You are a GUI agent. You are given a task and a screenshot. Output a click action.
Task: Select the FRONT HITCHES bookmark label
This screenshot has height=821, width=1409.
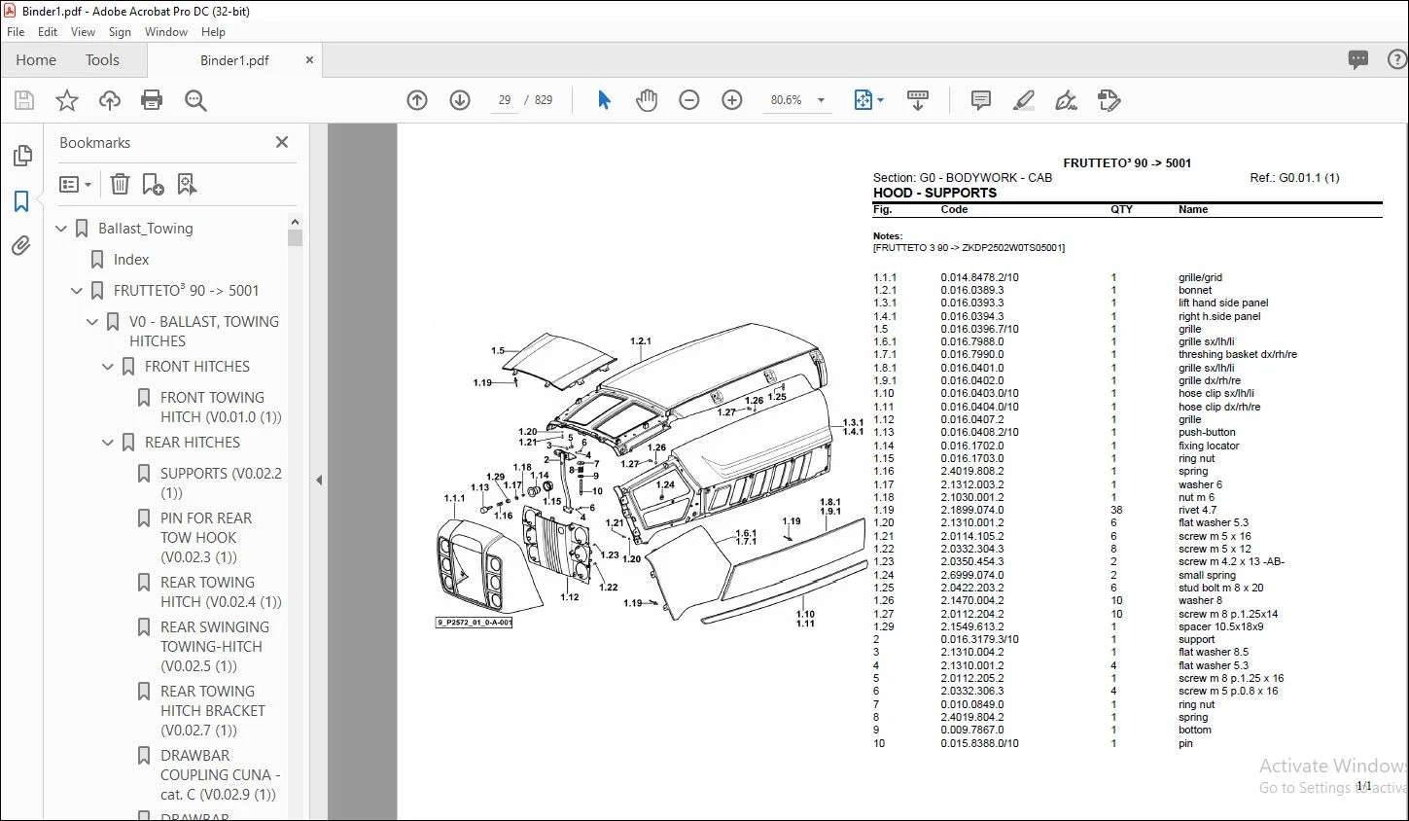197,367
